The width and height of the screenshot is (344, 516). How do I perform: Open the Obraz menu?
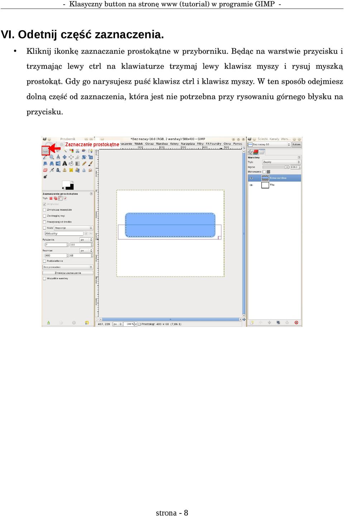[x=149, y=144]
